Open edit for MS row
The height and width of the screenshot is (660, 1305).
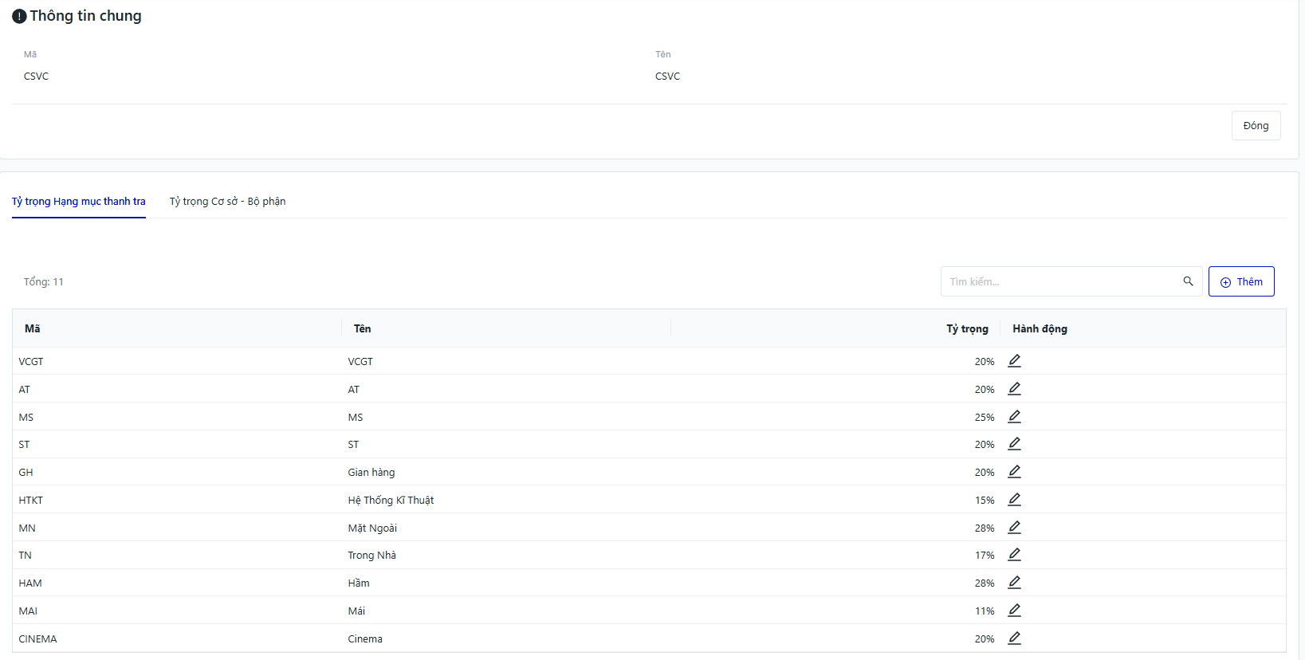tap(1014, 417)
